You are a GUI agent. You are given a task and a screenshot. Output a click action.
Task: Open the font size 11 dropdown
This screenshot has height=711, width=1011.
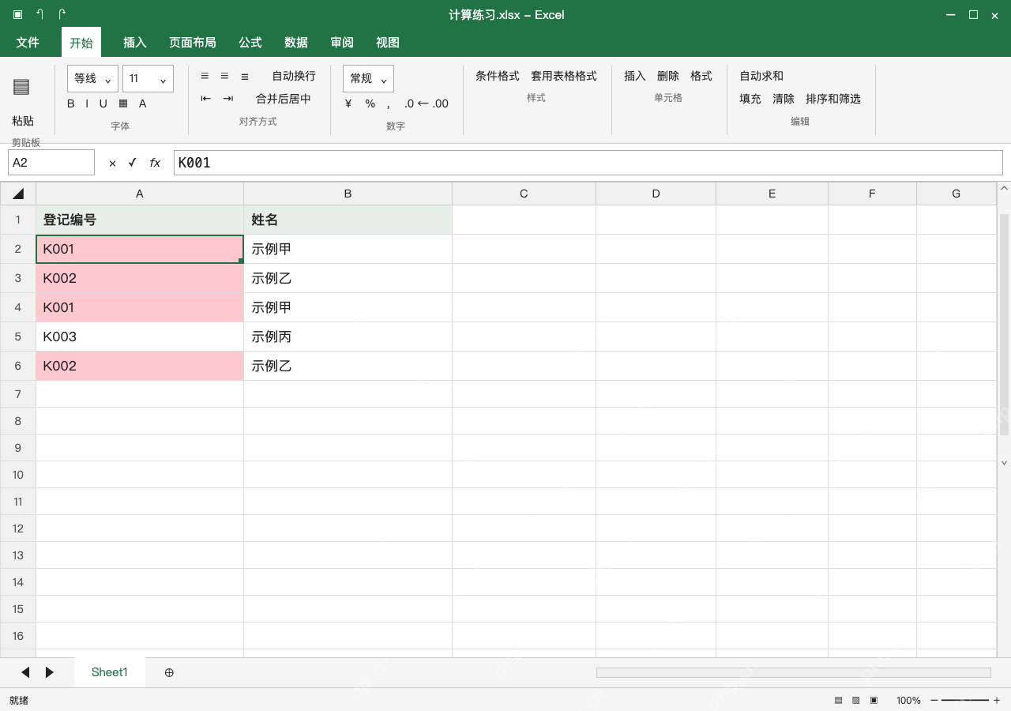[148, 78]
